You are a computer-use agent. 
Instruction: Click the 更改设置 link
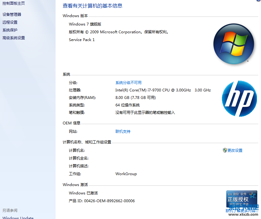[235, 151]
